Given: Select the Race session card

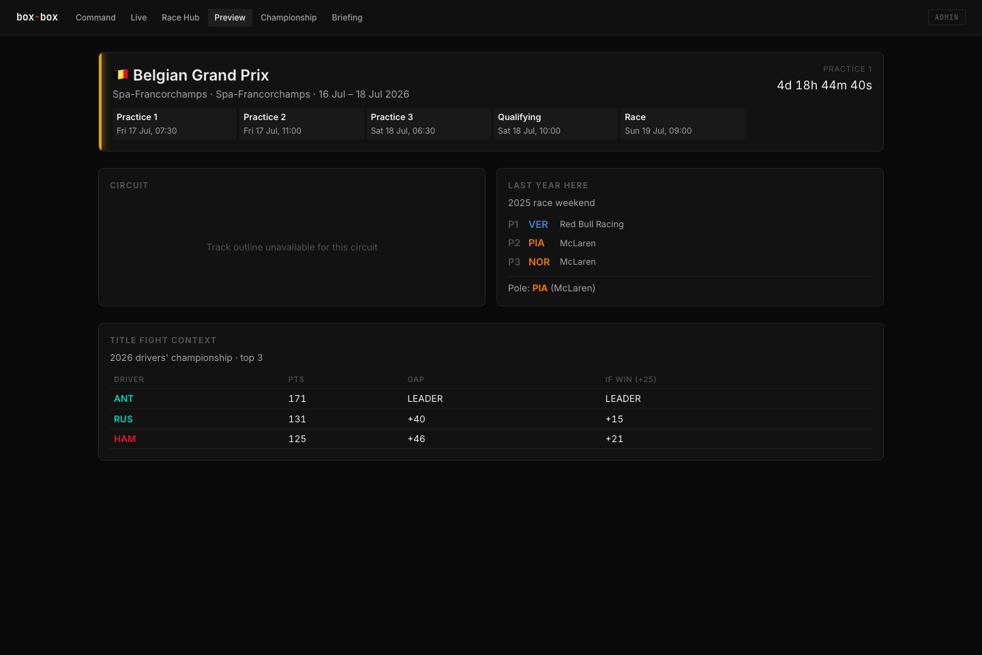Looking at the screenshot, I should coord(683,123).
